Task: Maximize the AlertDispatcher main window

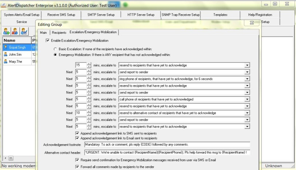Action: (x=275, y=4)
